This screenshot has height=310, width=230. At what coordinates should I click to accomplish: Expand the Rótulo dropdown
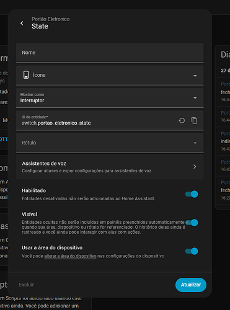110,143
